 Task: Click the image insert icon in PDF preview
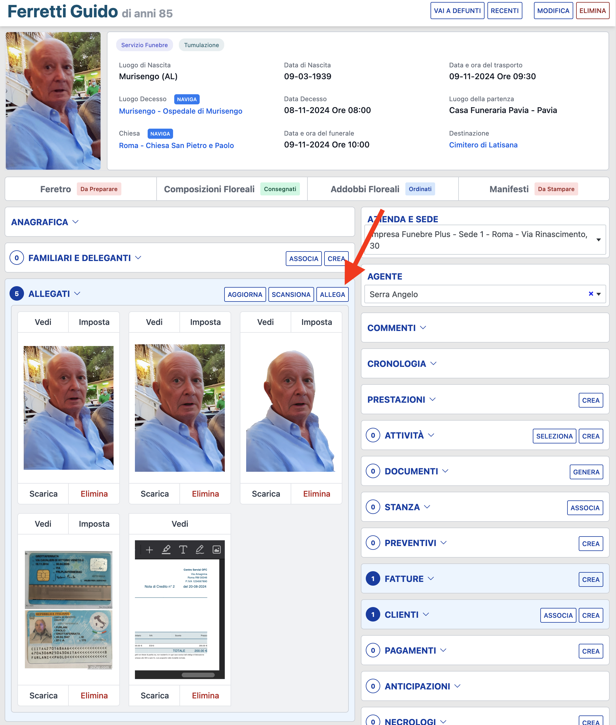(x=216, y=550)
